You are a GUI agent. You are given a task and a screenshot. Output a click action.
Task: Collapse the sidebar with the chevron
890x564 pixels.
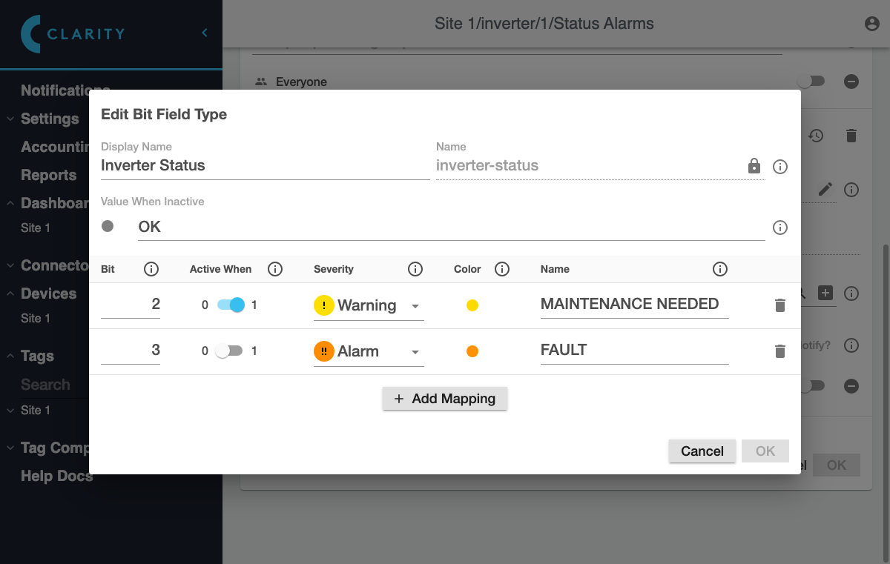click(205, 33)
